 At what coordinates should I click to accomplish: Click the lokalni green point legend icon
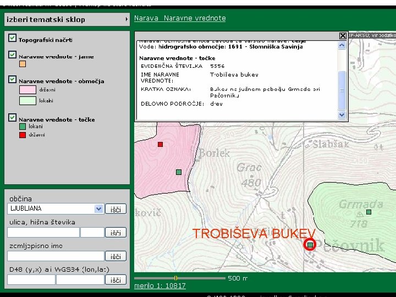point(23,127)
